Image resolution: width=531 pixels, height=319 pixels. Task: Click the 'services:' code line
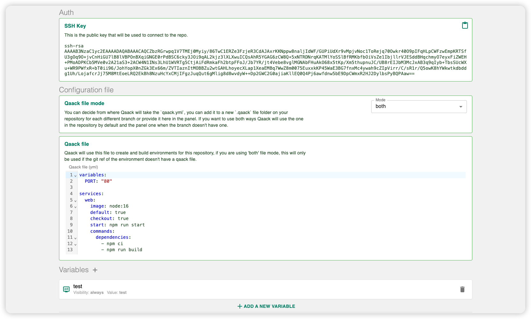pyautogui.click(x=92, y=194)
